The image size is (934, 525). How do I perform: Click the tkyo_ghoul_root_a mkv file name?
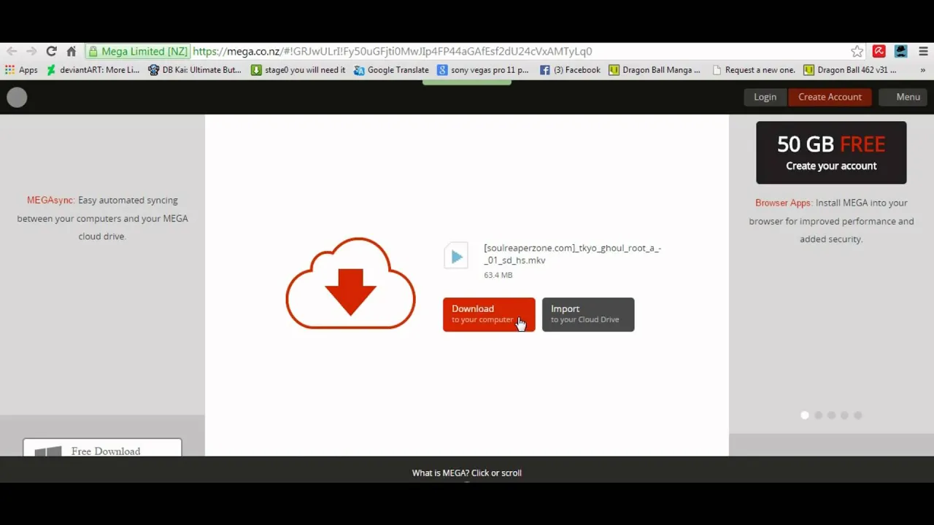[x=572, y=254]
